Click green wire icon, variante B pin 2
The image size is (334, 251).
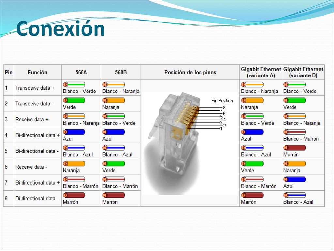[x=295, y=100]
